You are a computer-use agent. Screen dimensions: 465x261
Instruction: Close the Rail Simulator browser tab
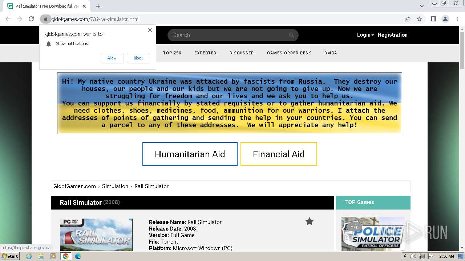click(84, 6)
